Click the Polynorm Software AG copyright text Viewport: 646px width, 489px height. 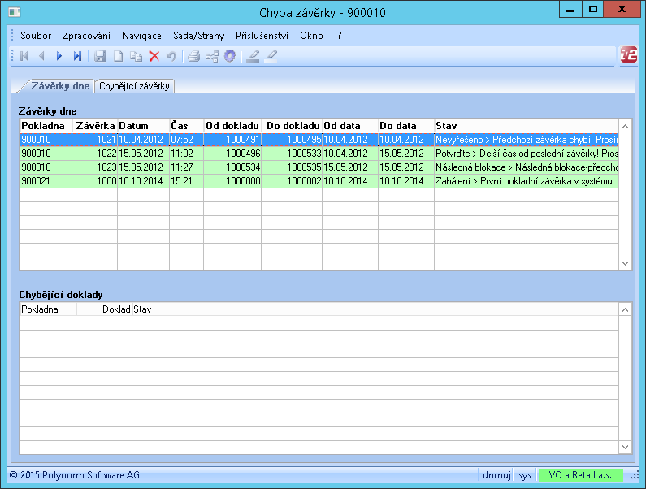click(74, 475)
